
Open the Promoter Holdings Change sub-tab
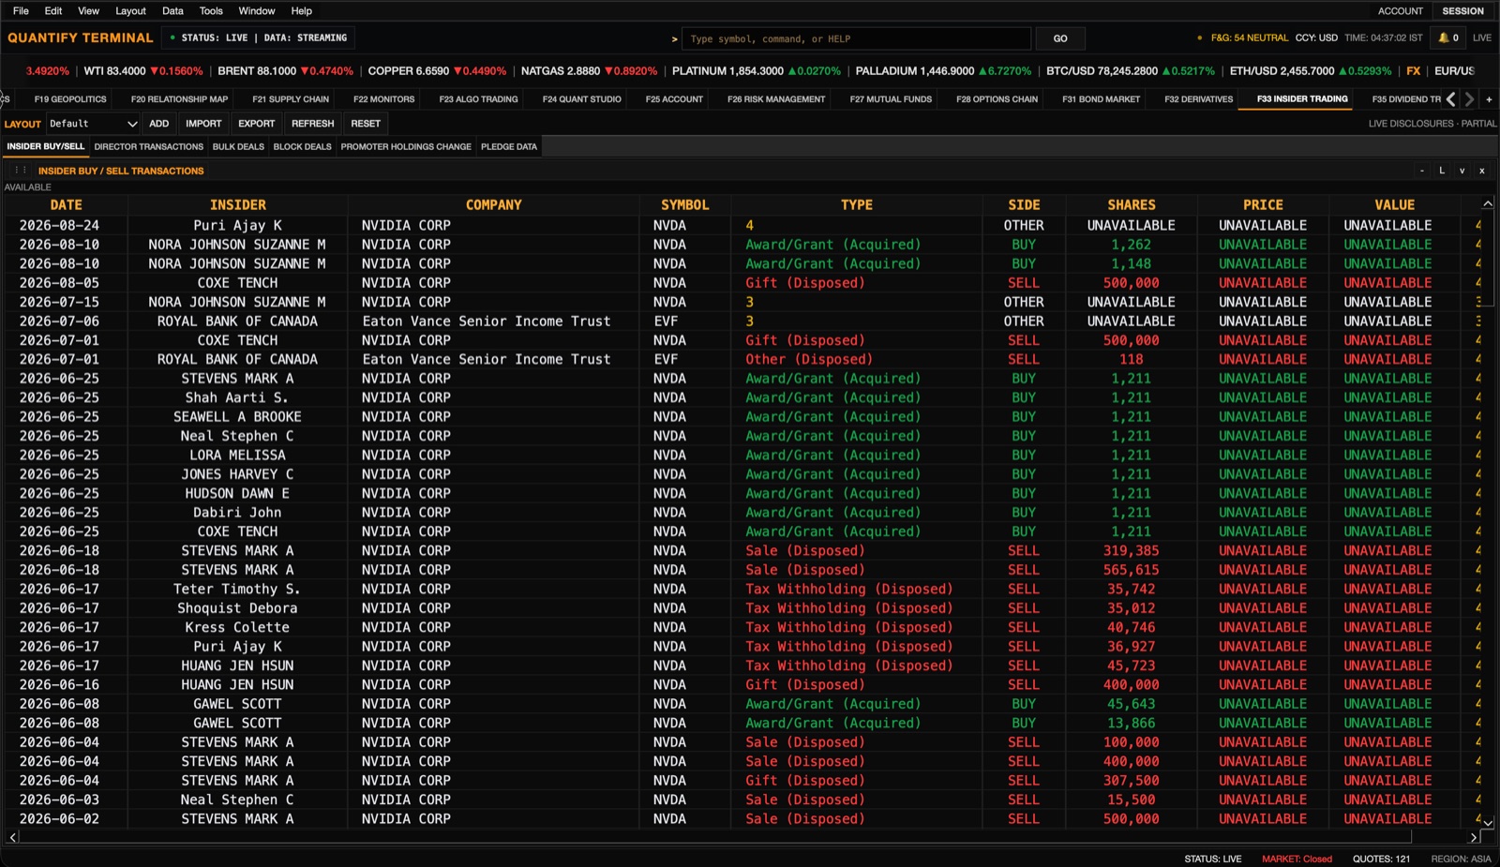tap(406, 147)
